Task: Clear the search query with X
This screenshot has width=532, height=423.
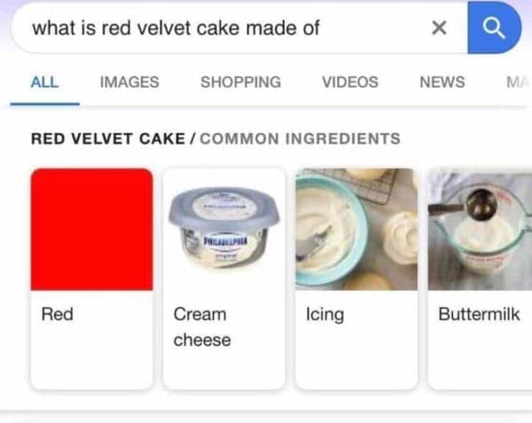Action: point(437,28)
